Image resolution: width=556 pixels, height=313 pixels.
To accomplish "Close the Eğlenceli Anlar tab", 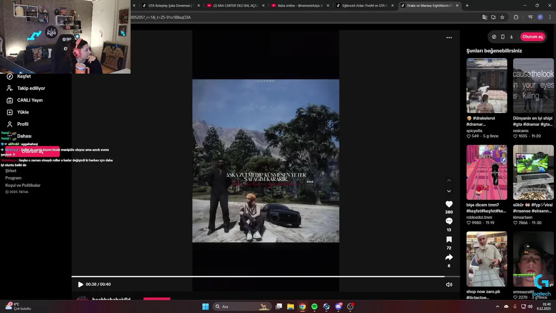I will pos(393,6).
